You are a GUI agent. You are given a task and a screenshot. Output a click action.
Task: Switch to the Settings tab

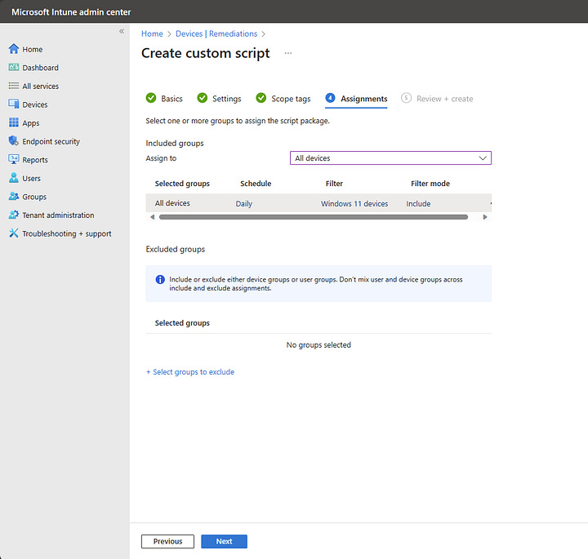(x=220, y=99)
